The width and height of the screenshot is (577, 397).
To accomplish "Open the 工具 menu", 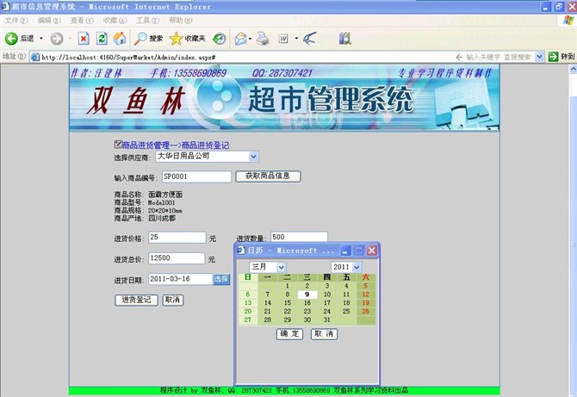I will pyautogui.click(x=148, y=21).
